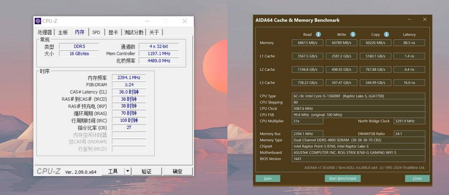Click the 工具 button in CPU-Z
Image resolution: width=449 pixels, height=195 pixels.
[113, 171]
